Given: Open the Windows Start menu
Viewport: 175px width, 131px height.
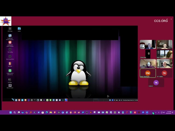Looking at the screenshot, I should [11, 112].
